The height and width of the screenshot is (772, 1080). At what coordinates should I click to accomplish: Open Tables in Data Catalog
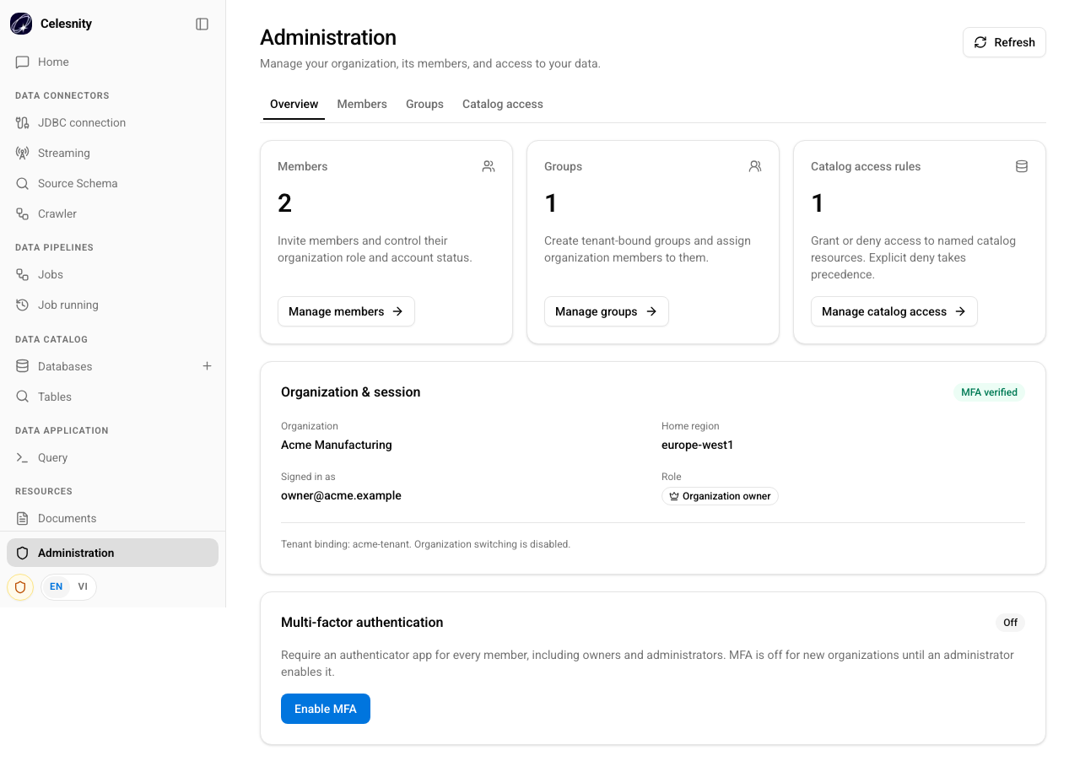pos(112,397)
